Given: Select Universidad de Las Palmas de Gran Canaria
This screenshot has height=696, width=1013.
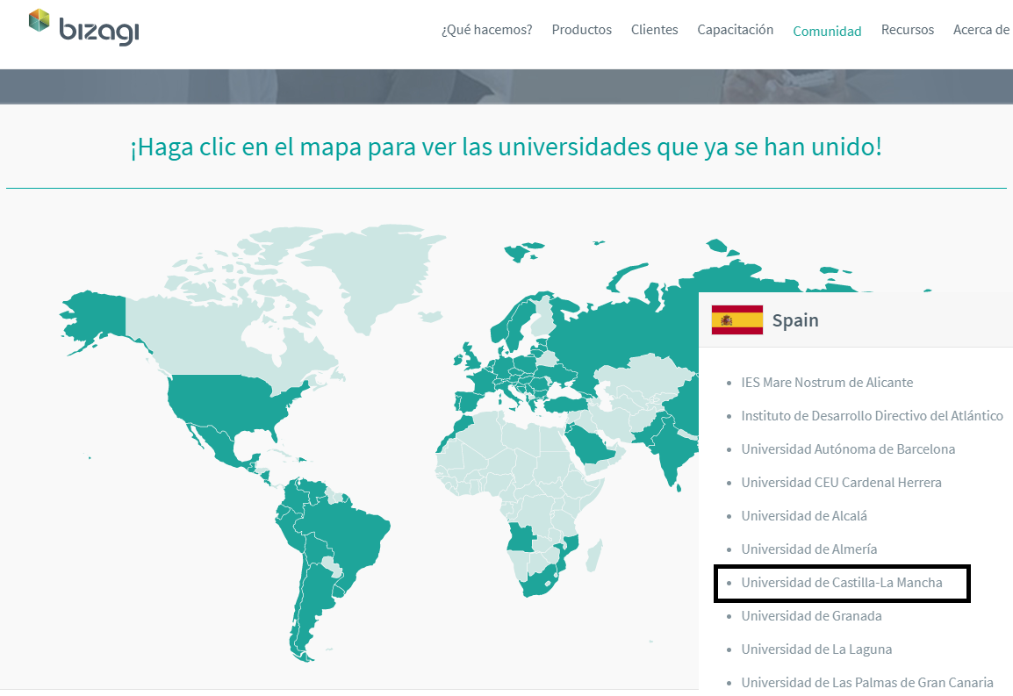Looking at the screenshot, I should click(x=867, y=683).
